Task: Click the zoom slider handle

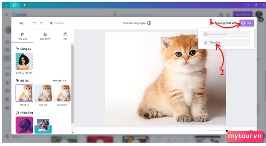Action: tap(226, 131)
